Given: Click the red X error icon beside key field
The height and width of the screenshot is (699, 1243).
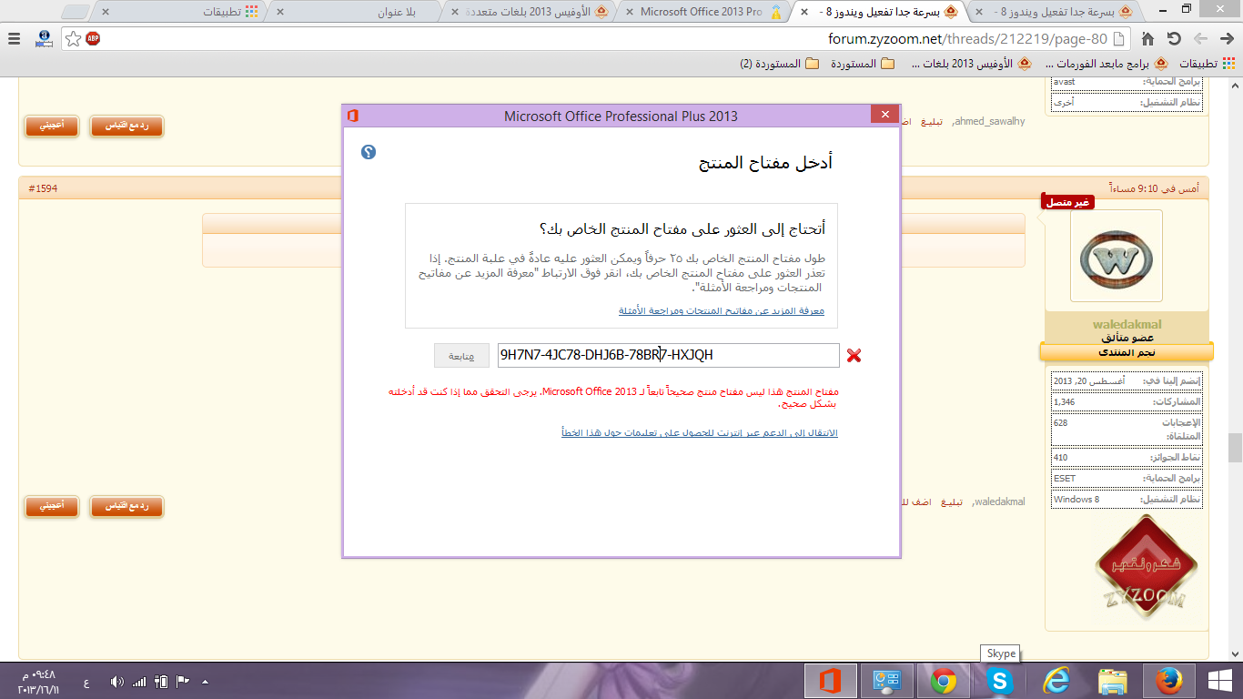Looking at the screenshot, I should 854,355.
